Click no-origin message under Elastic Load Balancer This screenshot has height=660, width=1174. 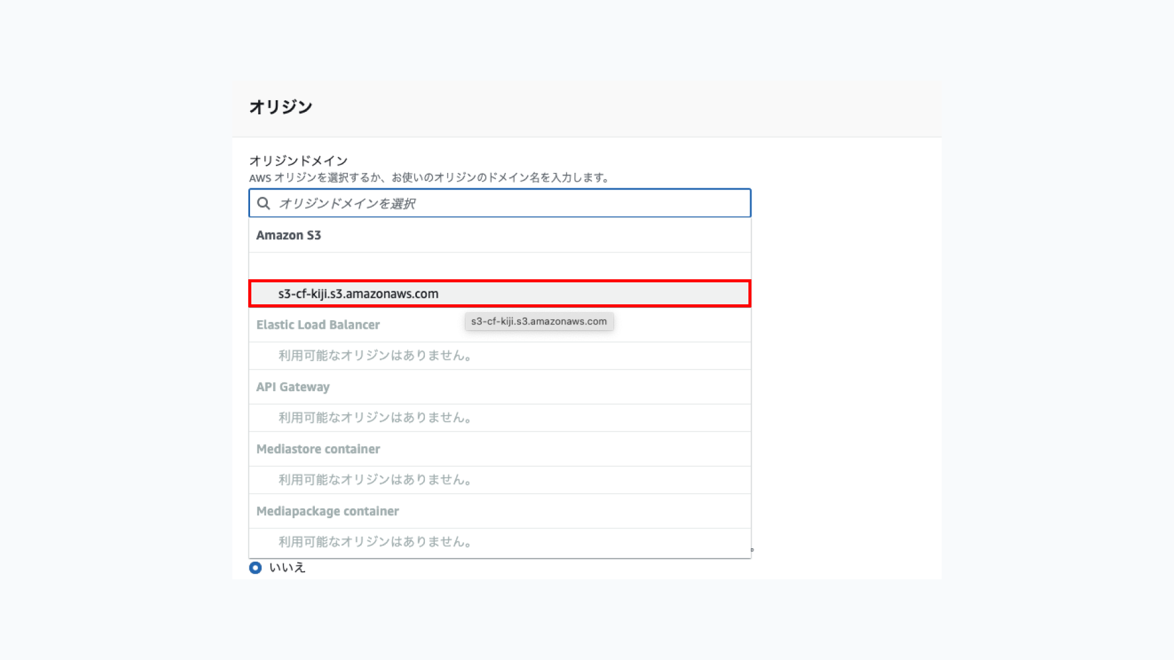coord(375,356)
